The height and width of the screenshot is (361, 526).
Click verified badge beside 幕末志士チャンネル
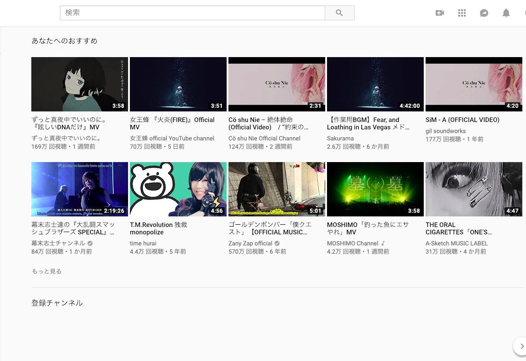pyautogui.click(x=90, y=243)
